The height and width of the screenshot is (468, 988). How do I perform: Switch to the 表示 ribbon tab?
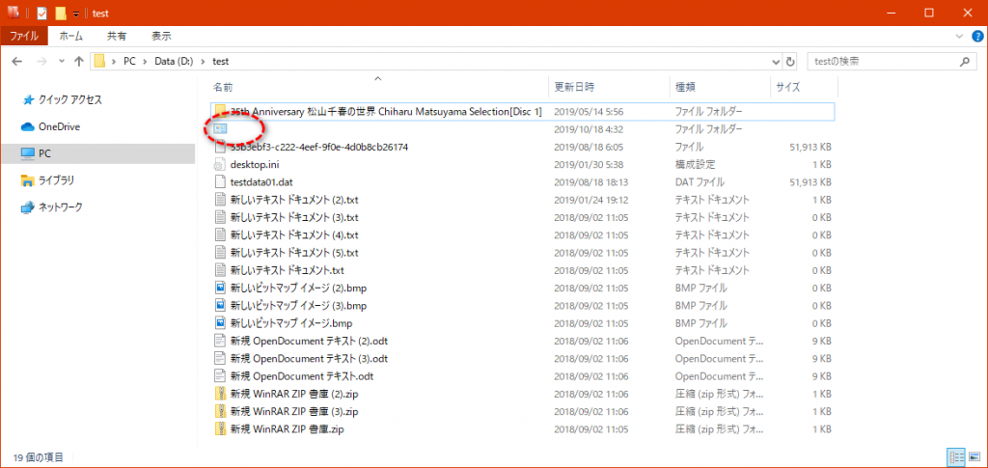click(161, 36)
